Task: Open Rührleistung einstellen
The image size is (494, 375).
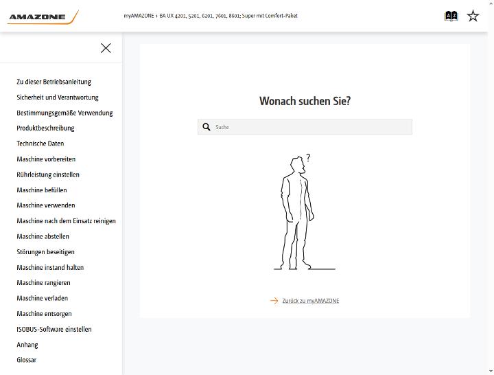Action: coord(48,174)
